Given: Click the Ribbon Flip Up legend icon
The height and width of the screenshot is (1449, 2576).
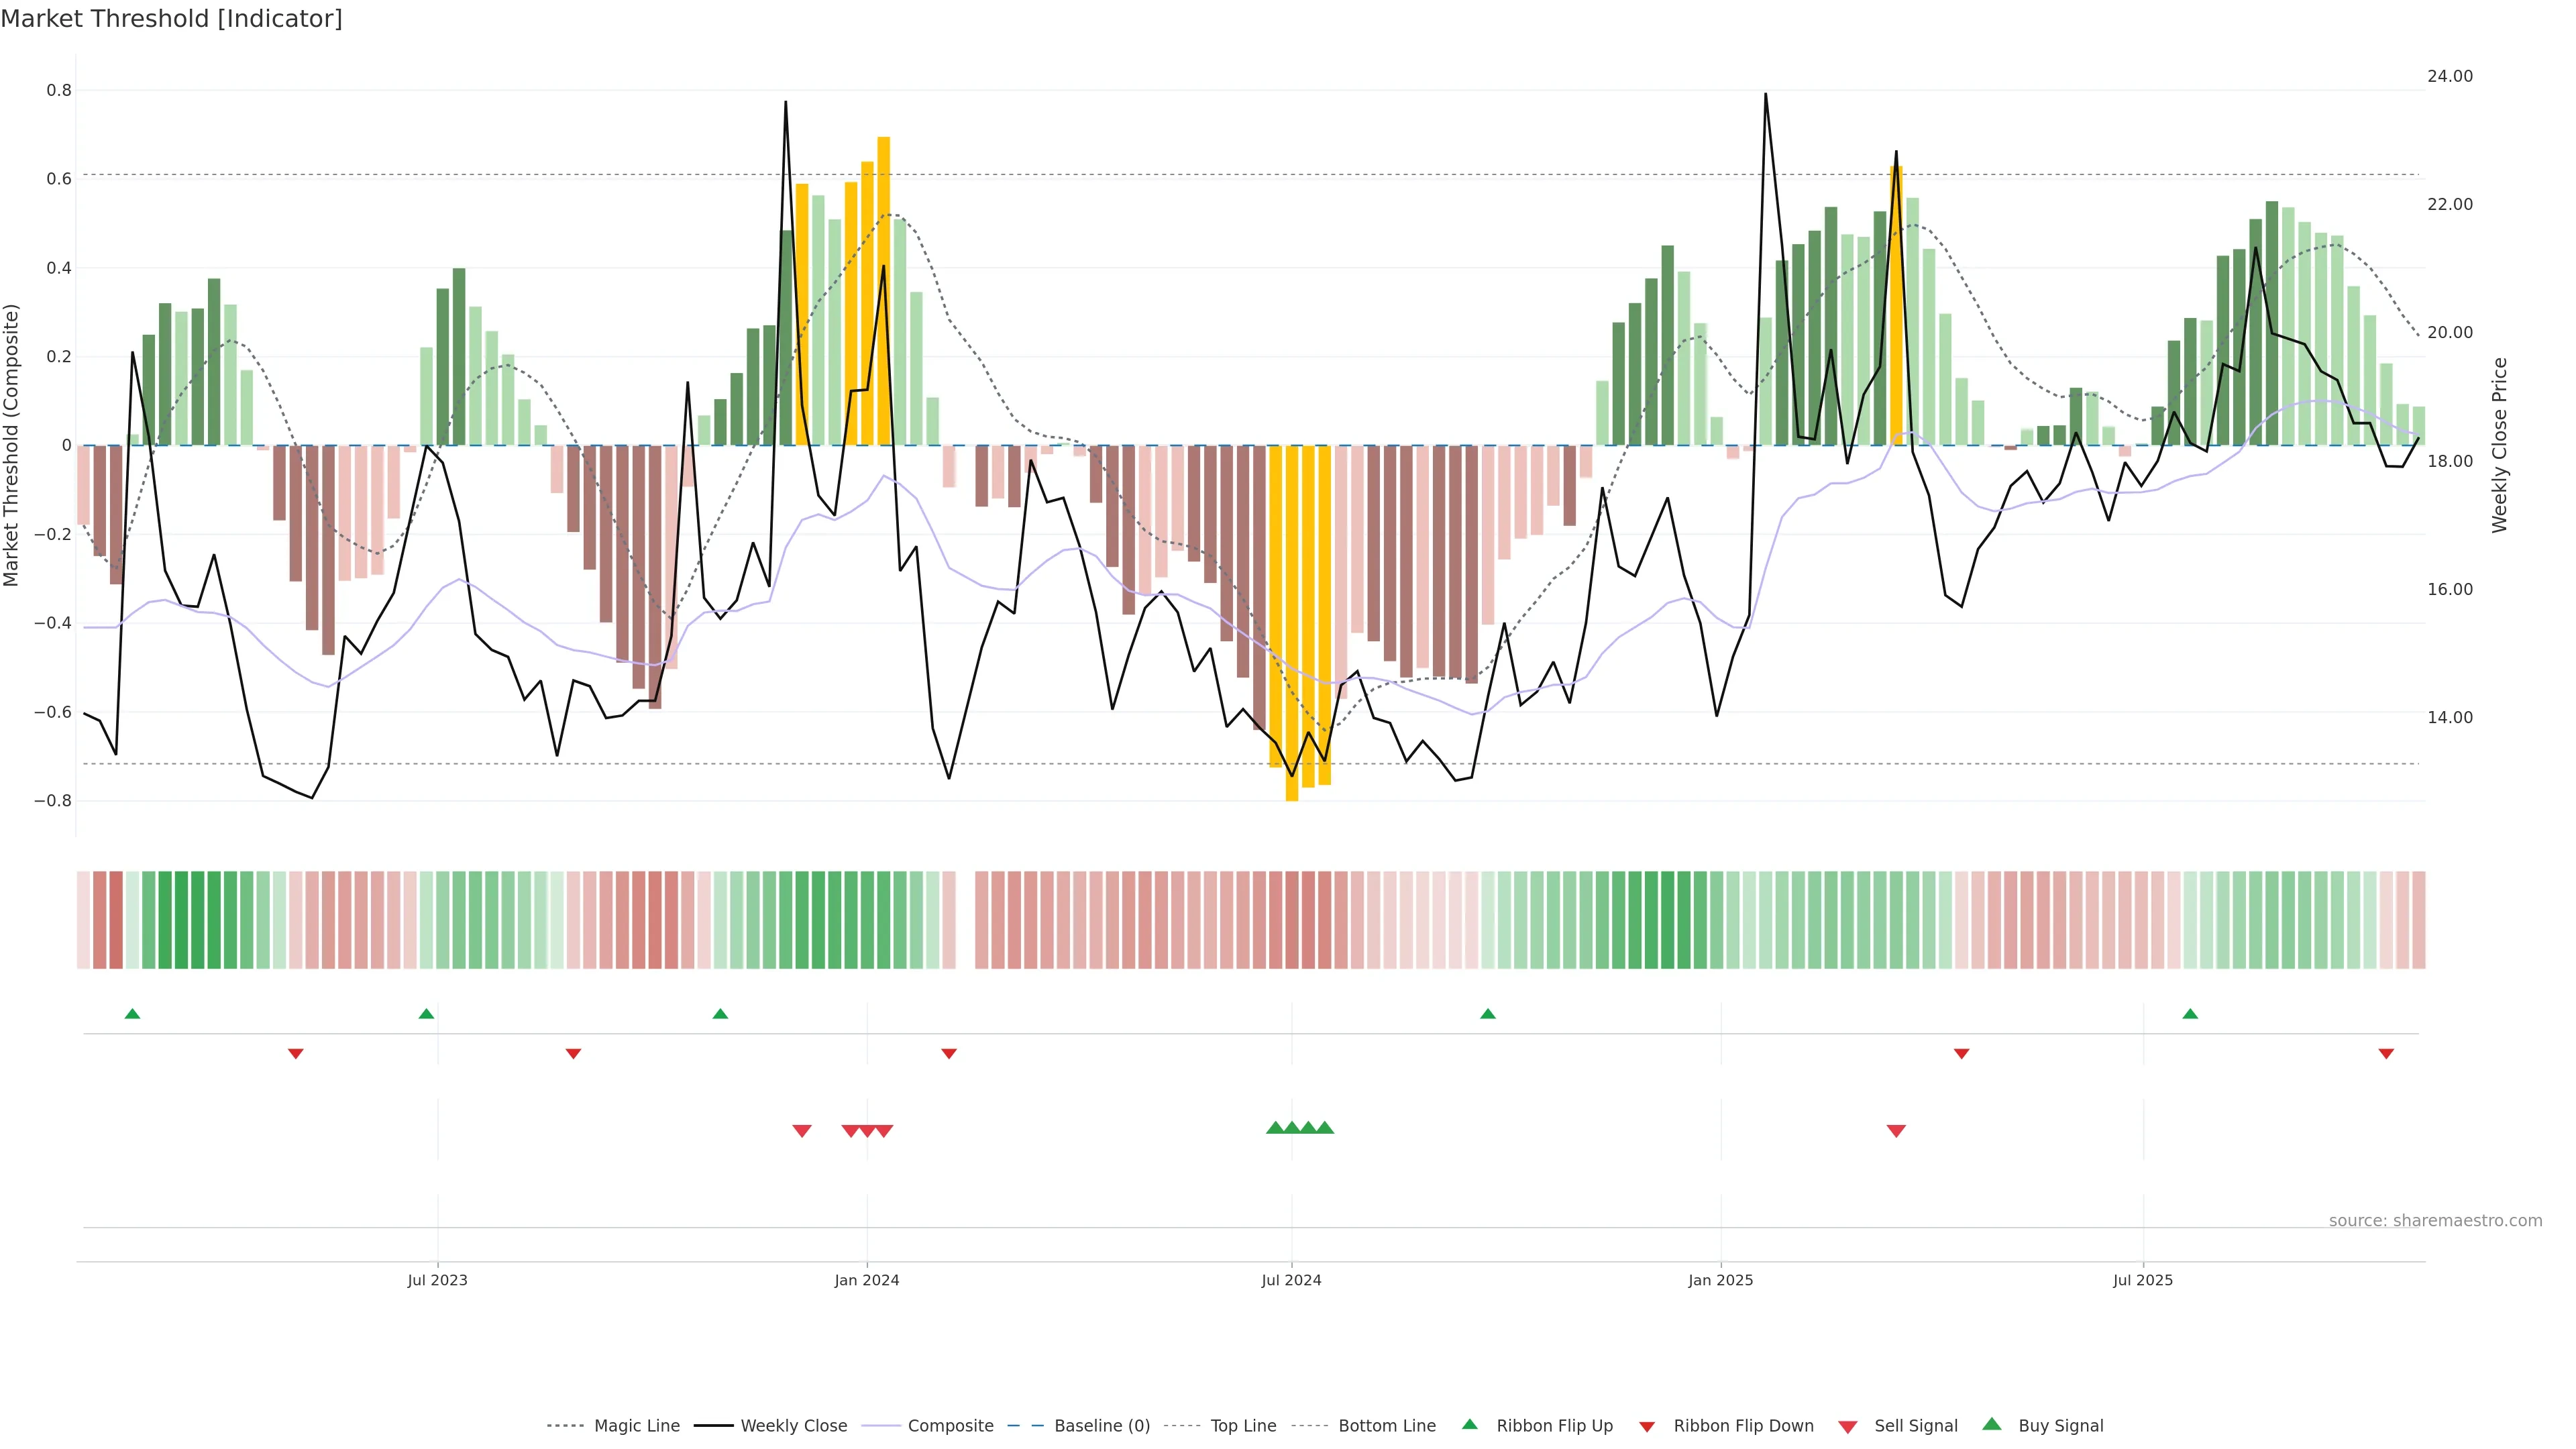Looking at the screenshot, I should (1469, 1424).
